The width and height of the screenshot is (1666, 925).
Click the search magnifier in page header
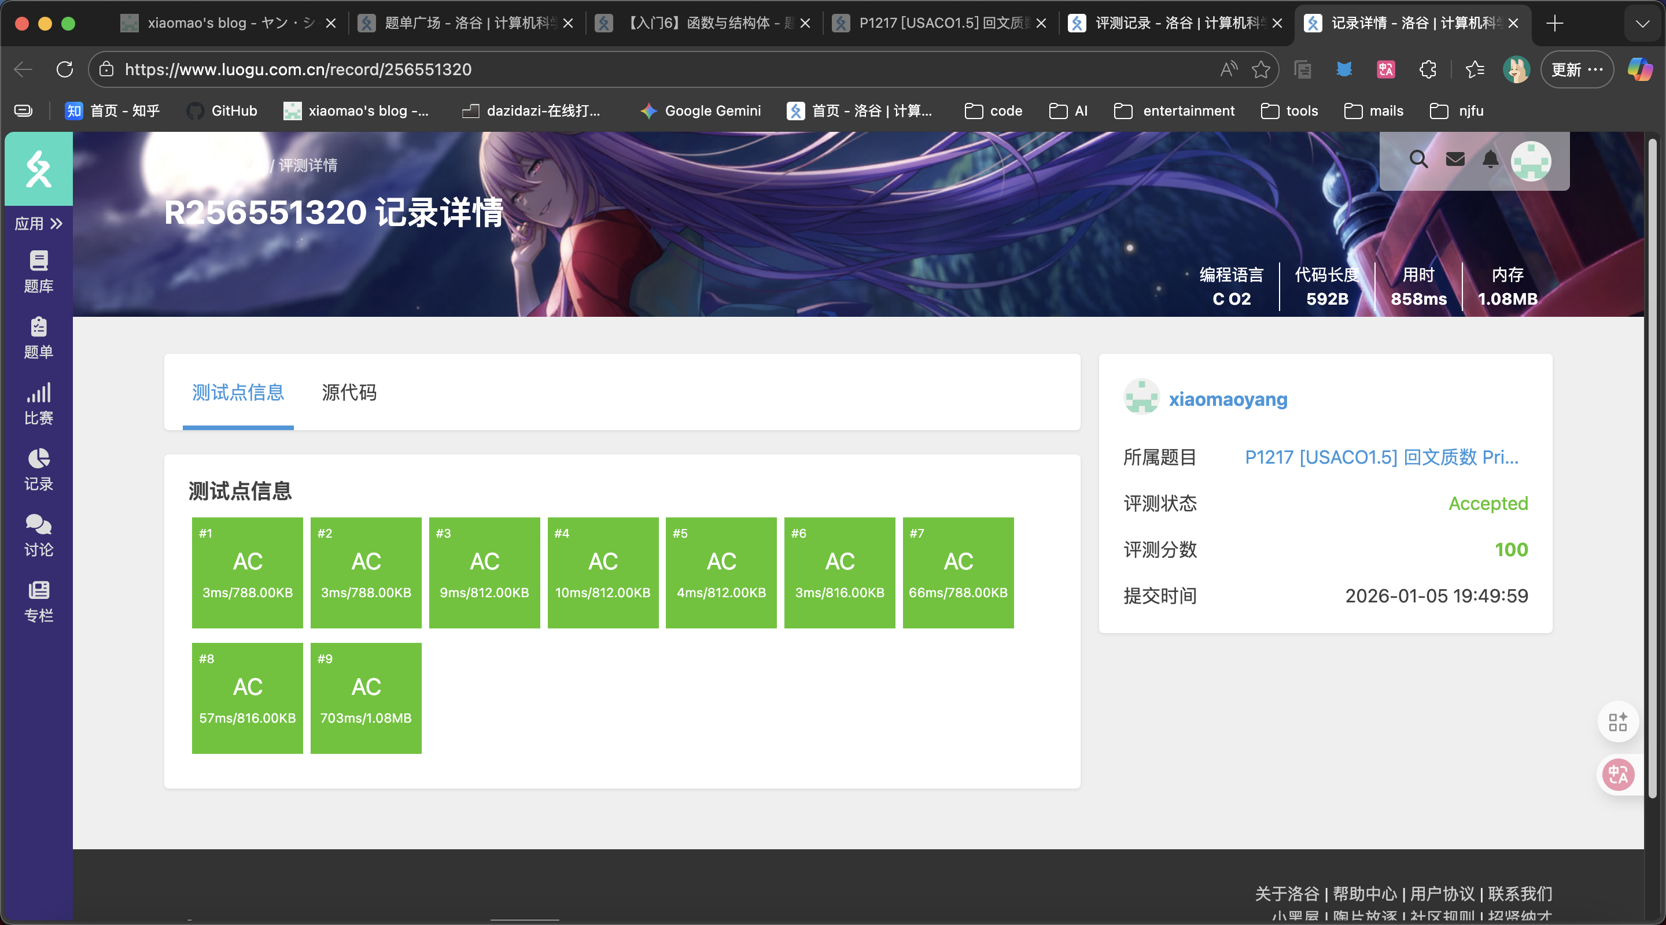1418,159
